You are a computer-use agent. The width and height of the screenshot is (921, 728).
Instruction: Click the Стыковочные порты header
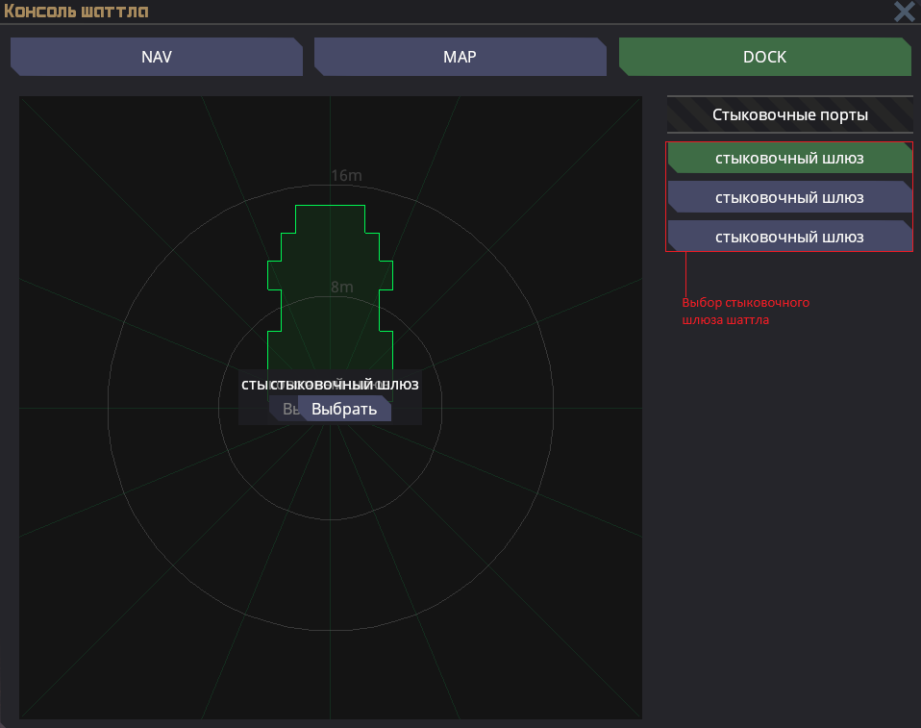(x=789, y=114)
